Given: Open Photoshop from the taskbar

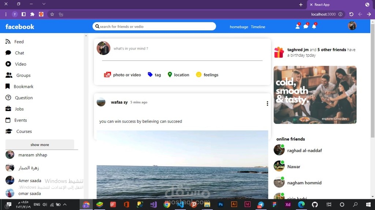Looking at the screenshot, I should (220, 205).
